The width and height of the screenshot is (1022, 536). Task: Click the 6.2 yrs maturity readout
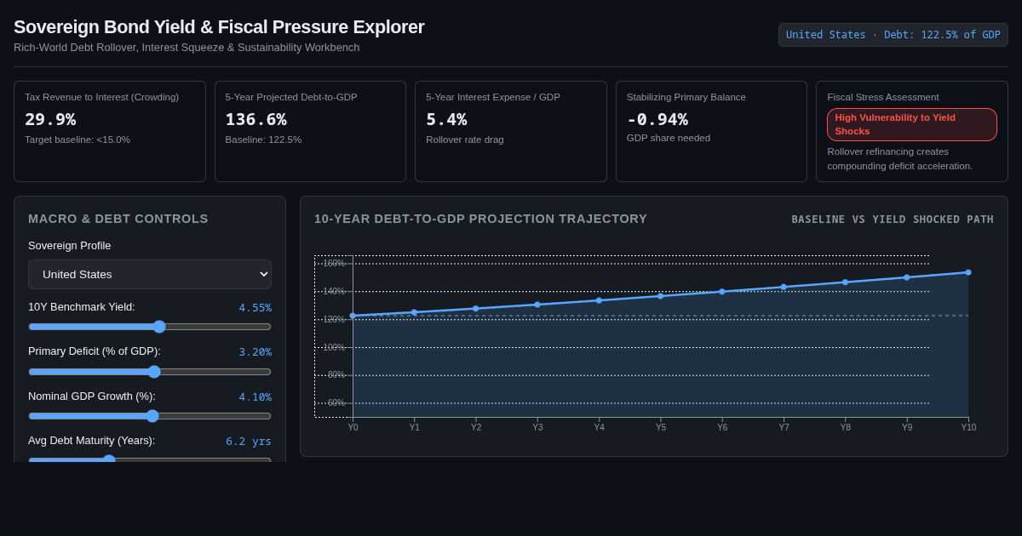[249, 442]
